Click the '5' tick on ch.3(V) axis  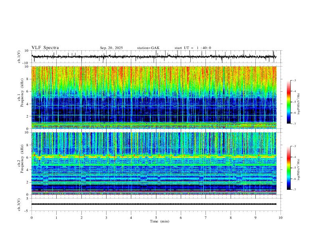pos(28,199)
